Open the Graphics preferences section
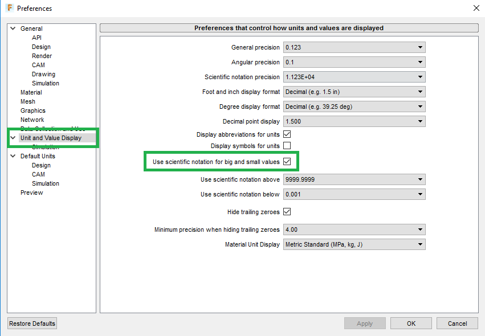The height and width of the screenshot is (336, 485). click(34, 110)
